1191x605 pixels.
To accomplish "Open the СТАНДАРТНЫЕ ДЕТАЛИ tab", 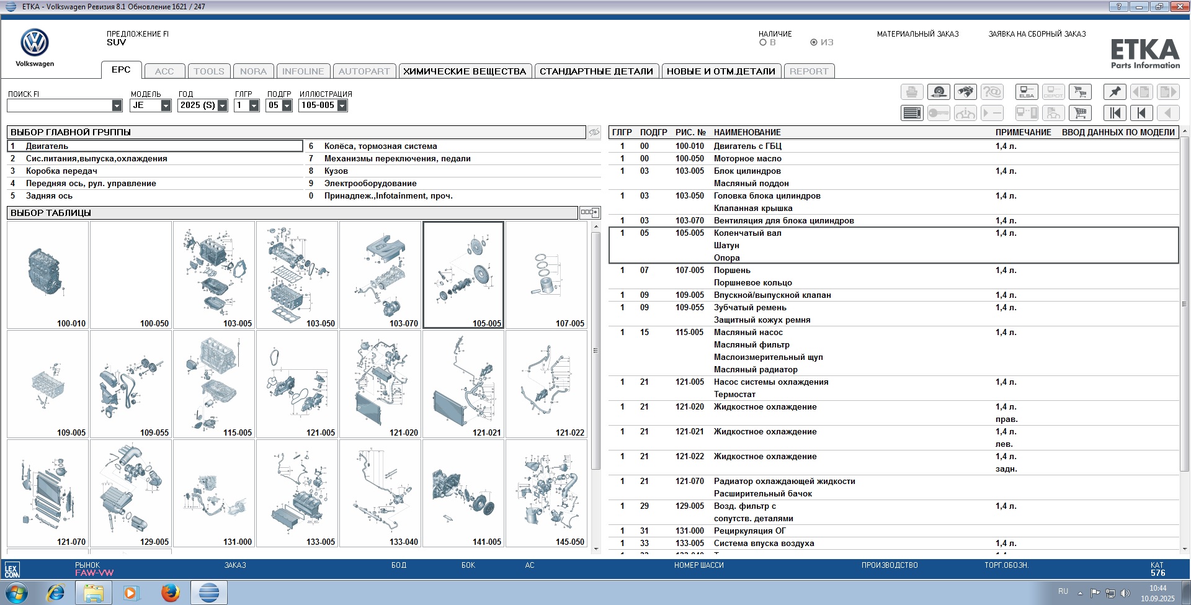I will (596, 71).
